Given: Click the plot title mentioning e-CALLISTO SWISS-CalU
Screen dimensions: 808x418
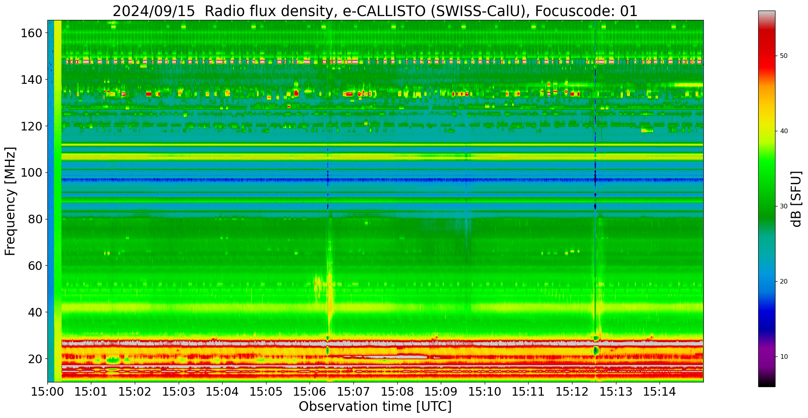Looking at the screenshot, I should click(x=375, y=11).
